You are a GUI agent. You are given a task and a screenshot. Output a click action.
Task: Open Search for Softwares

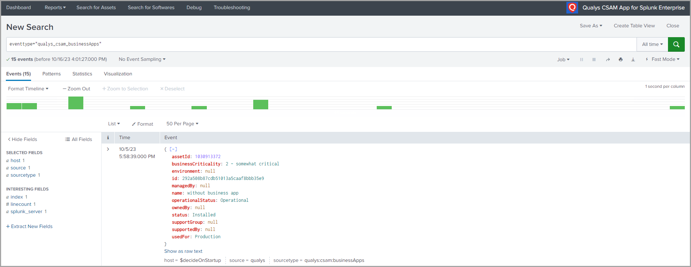coord(151,7)
